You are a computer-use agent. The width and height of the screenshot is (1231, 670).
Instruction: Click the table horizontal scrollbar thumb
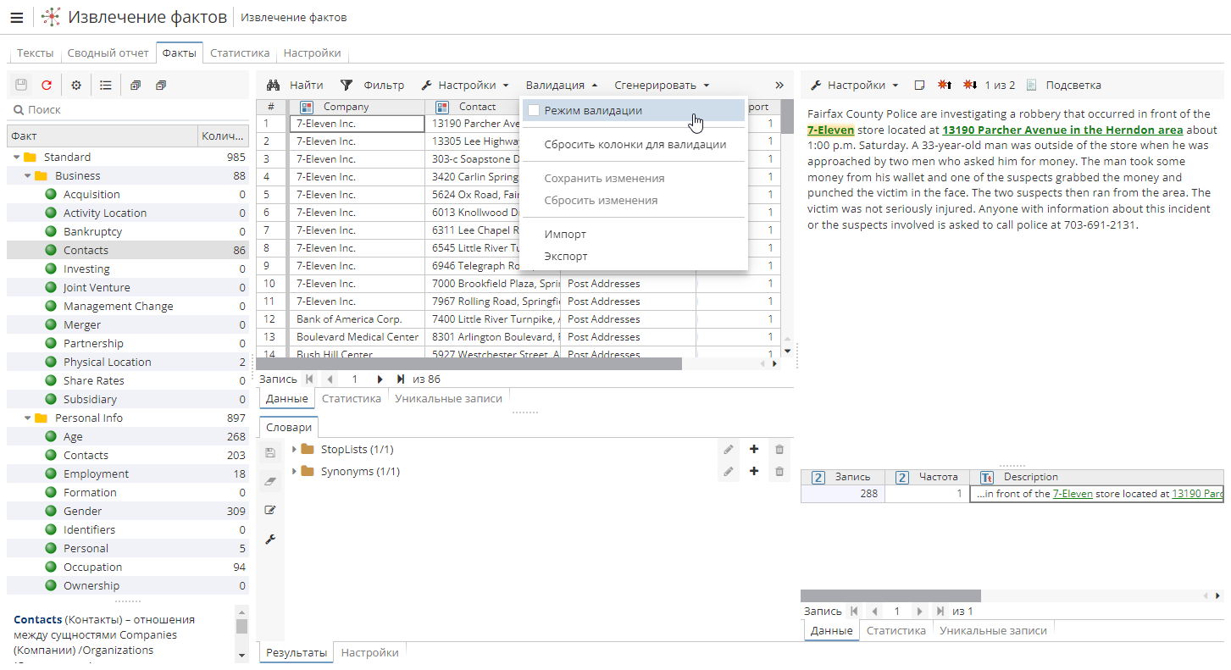pos(469,363)
